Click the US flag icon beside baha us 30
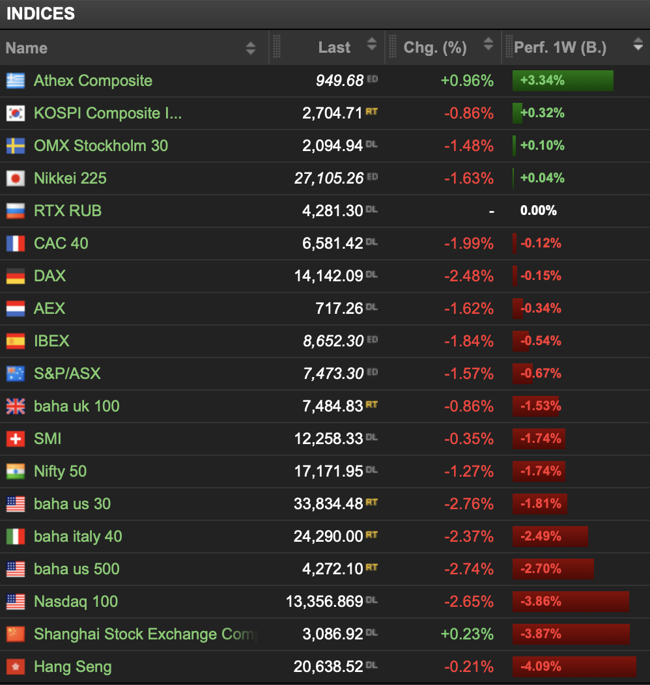The image size is (650, 685). 15,504
